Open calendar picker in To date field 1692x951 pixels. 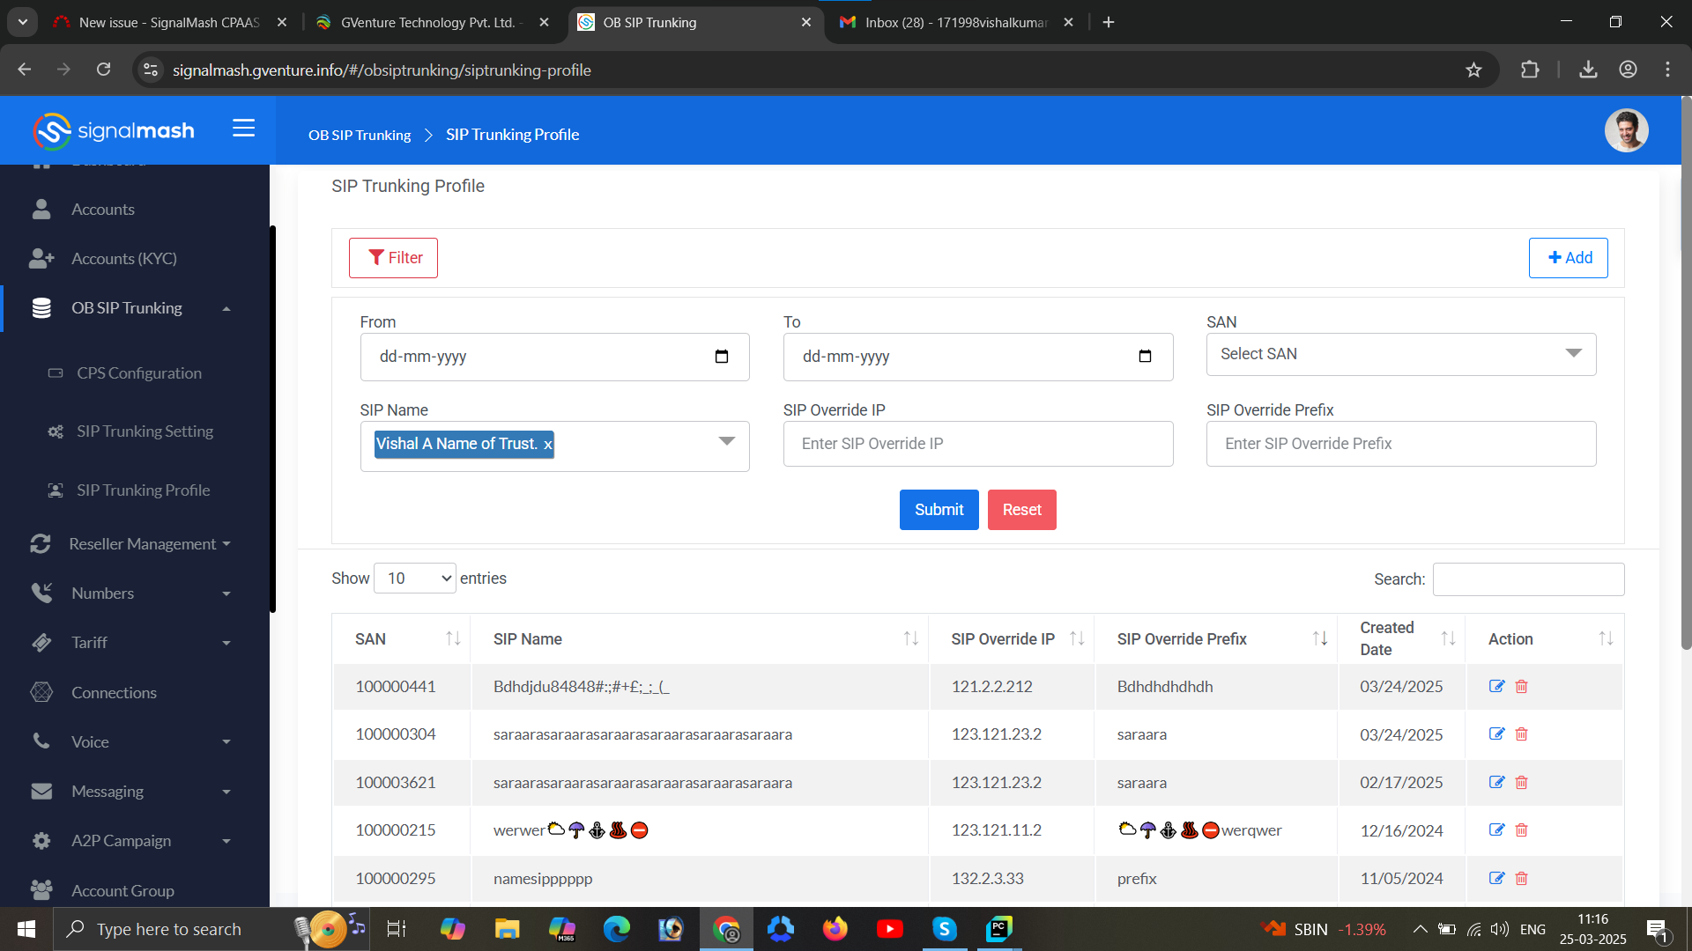[1144, 357]
